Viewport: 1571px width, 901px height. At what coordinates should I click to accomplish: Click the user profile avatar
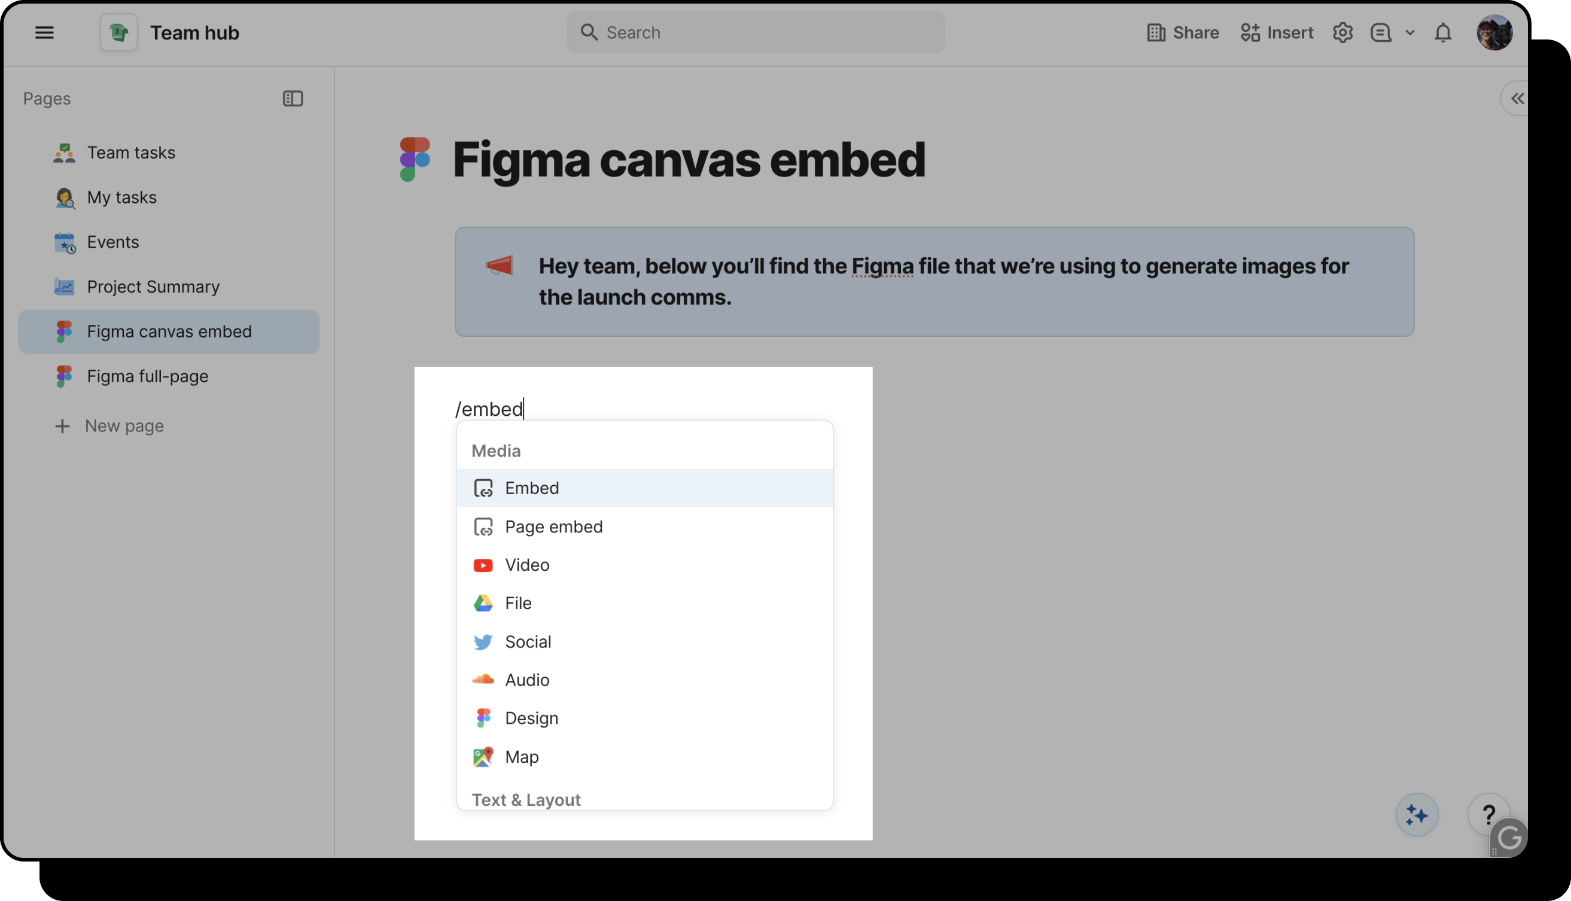[x=1494, y=32]
